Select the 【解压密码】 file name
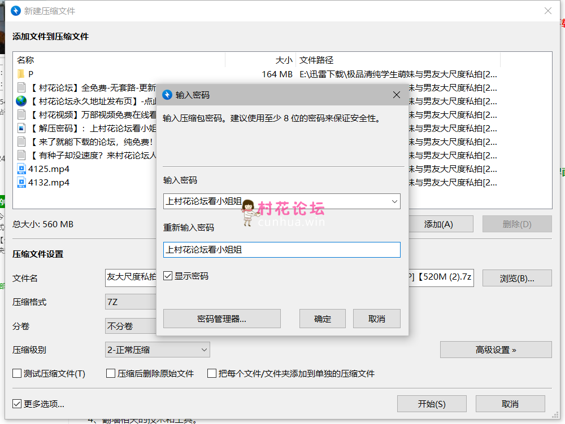 [x=93, y=129]
